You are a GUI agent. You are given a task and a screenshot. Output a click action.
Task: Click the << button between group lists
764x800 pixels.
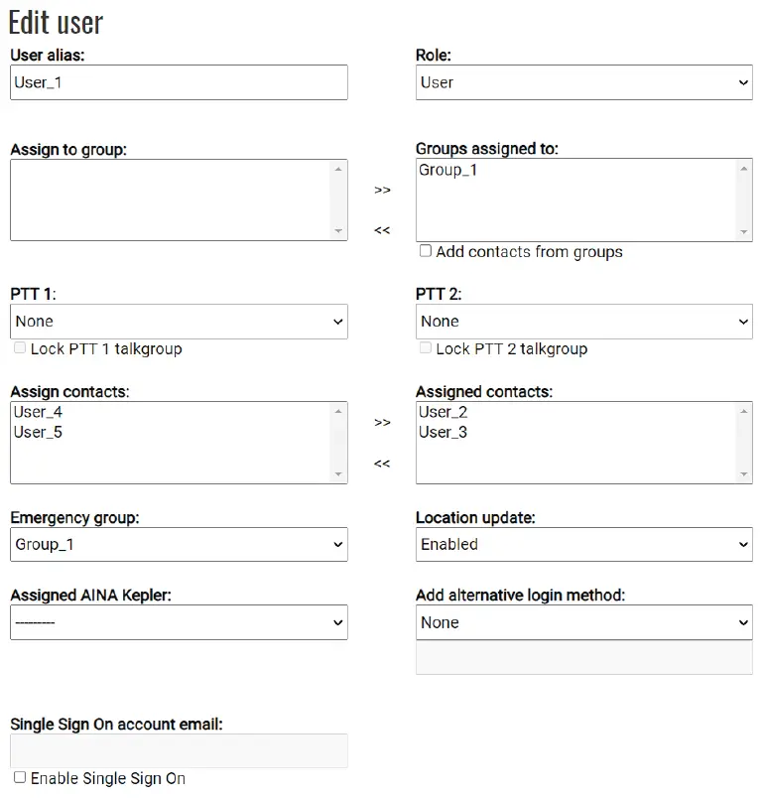click(x=382, y=230)
